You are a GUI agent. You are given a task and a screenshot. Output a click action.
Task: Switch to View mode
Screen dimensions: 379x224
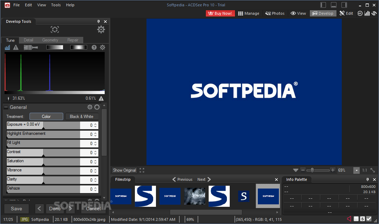click(298, 13)
